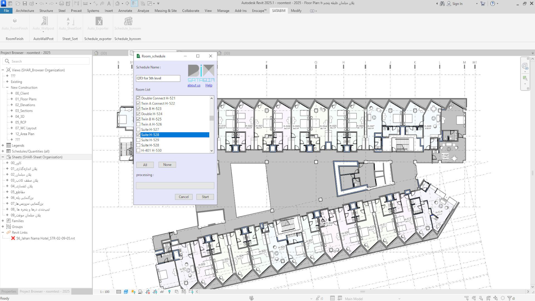
Task: Expand the Legends node
Action: tap(3, 145)
